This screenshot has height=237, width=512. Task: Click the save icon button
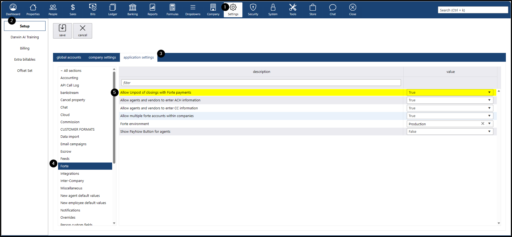[x=62, y=31]
